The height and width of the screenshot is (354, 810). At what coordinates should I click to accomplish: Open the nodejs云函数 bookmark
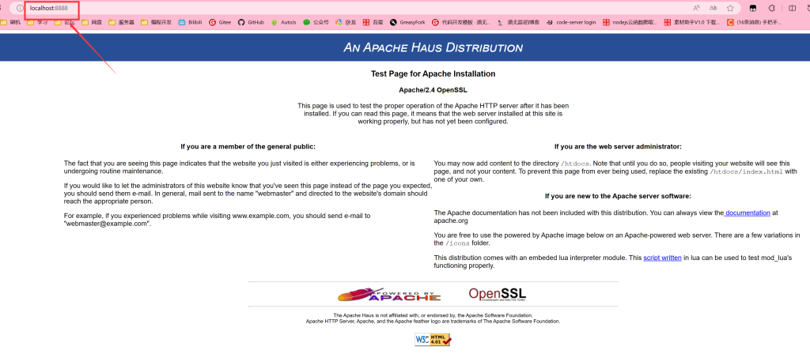pyautogui.click(x=630, y=23)
